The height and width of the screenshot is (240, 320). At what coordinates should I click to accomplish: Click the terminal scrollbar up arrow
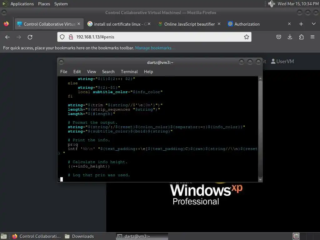[260, 78]
